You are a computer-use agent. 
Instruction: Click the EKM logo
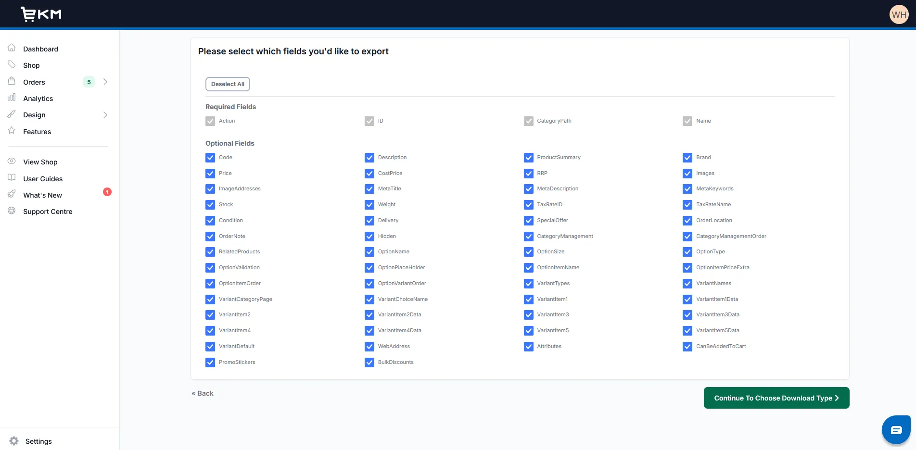[x=41, y=14]
